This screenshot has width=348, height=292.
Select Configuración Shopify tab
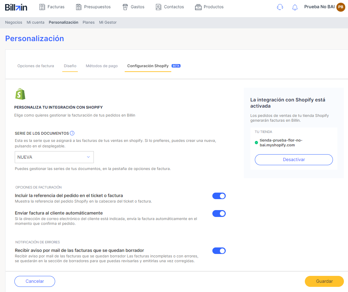point(148,66)
